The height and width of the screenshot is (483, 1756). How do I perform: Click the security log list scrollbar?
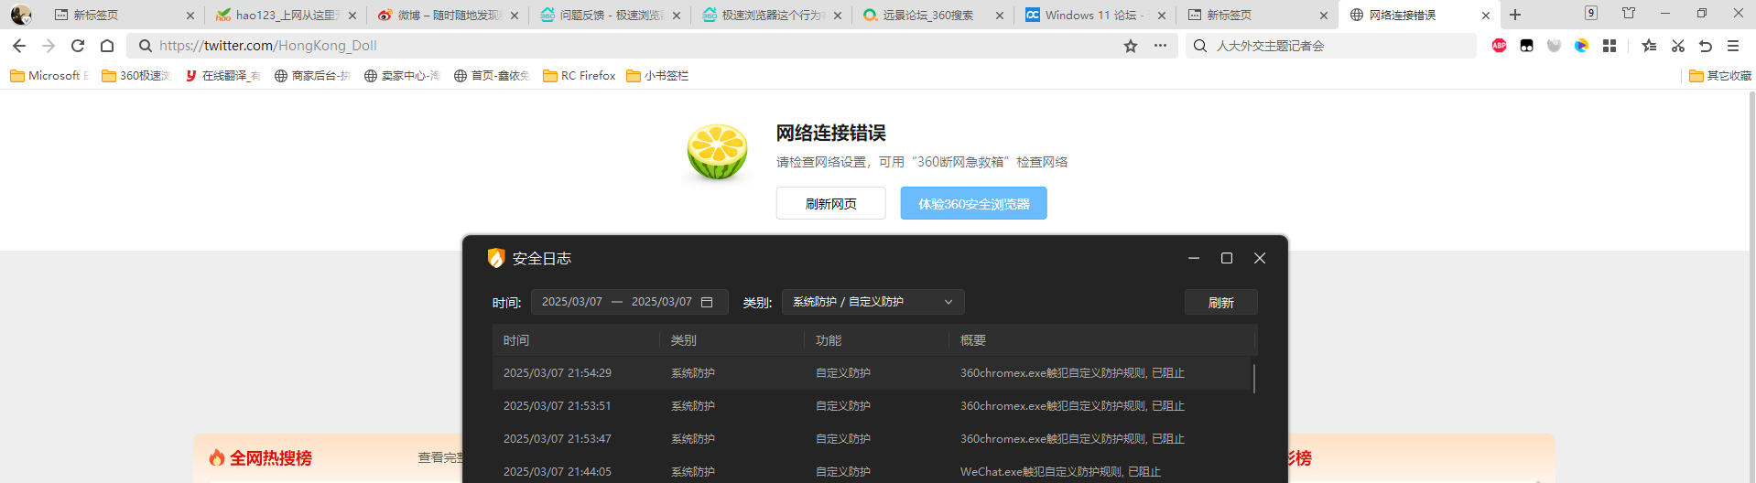[x=1253, y=379]
